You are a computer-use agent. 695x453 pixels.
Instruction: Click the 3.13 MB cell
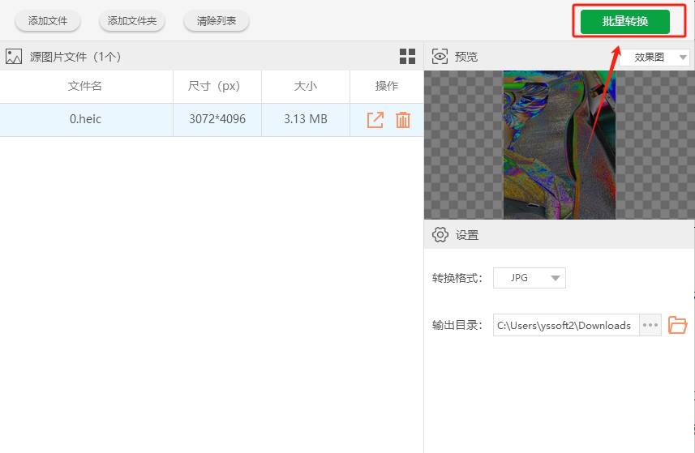tap(306, 120)
